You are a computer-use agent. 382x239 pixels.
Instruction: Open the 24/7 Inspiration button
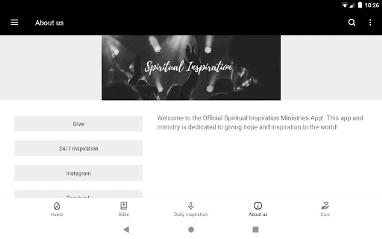point(79,148)
